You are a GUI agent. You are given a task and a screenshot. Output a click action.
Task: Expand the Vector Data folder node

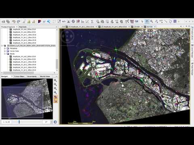tap(5, 51)
